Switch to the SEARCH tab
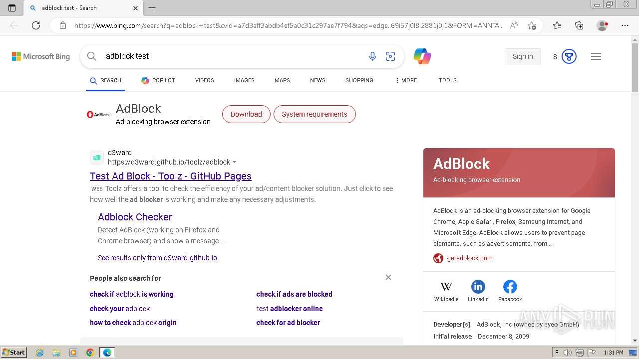Screen dimensions: 639x359 click(x=105, y=80)
